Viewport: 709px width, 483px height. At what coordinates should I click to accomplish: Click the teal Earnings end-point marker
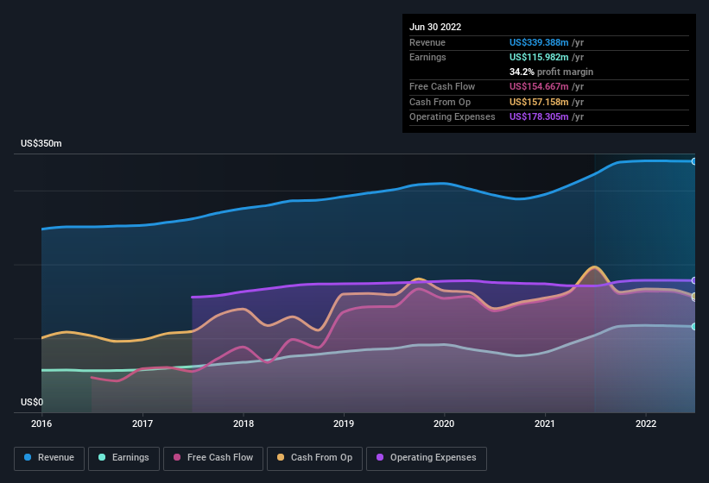(x=694, y=326)
